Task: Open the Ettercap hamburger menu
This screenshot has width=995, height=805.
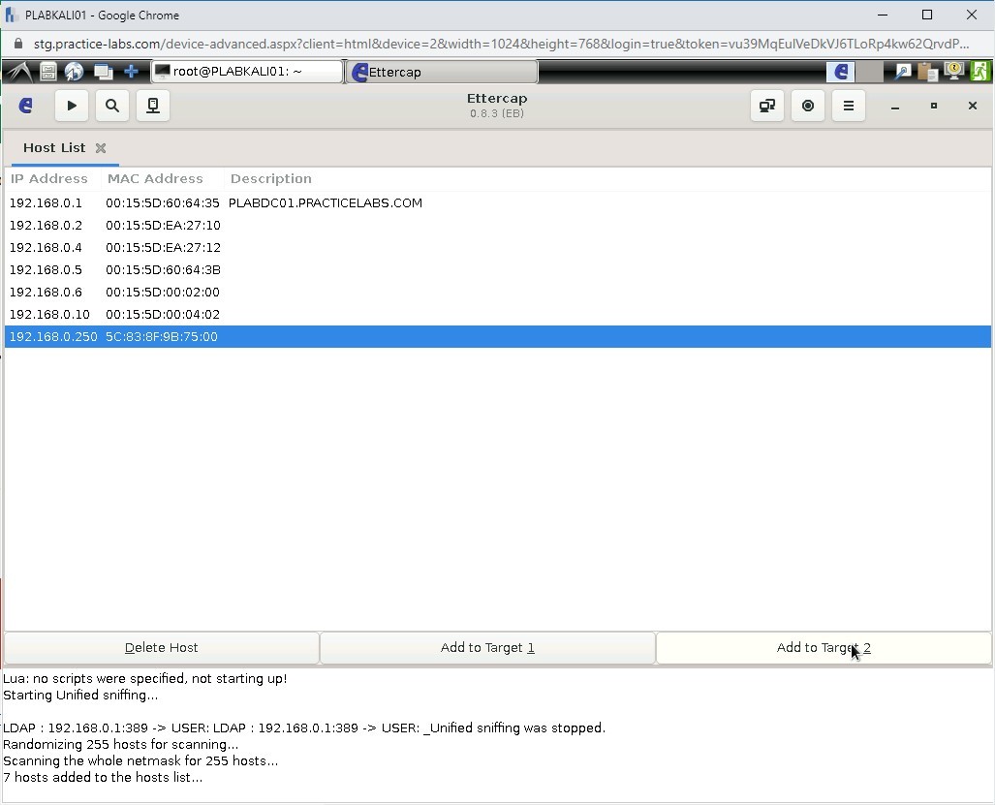Action: (848, 106)
